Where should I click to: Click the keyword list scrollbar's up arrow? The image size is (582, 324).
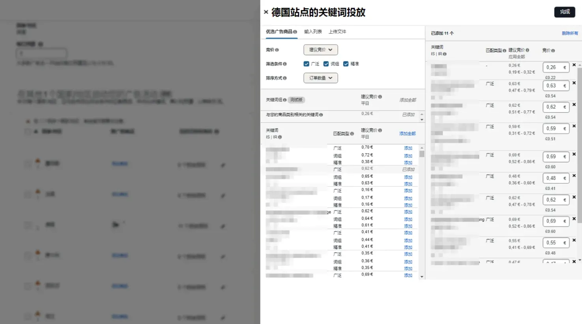[422, 148]
